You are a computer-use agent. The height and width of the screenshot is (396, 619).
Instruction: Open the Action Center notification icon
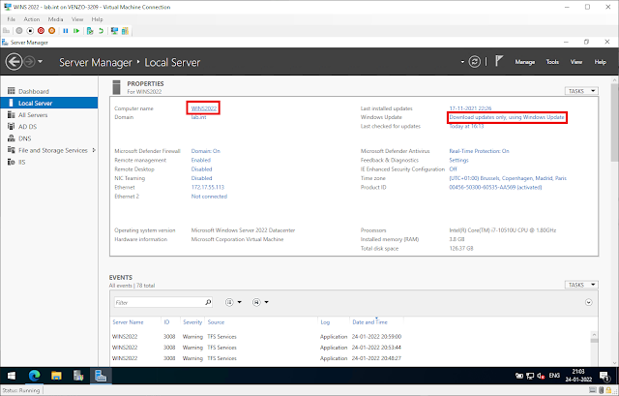604,376
